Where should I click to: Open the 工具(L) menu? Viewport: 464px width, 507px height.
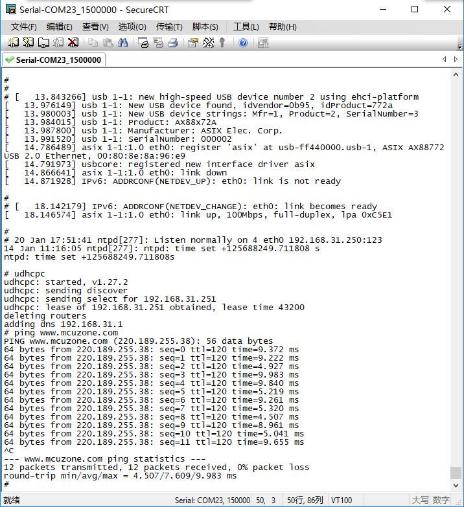(246, 27)
